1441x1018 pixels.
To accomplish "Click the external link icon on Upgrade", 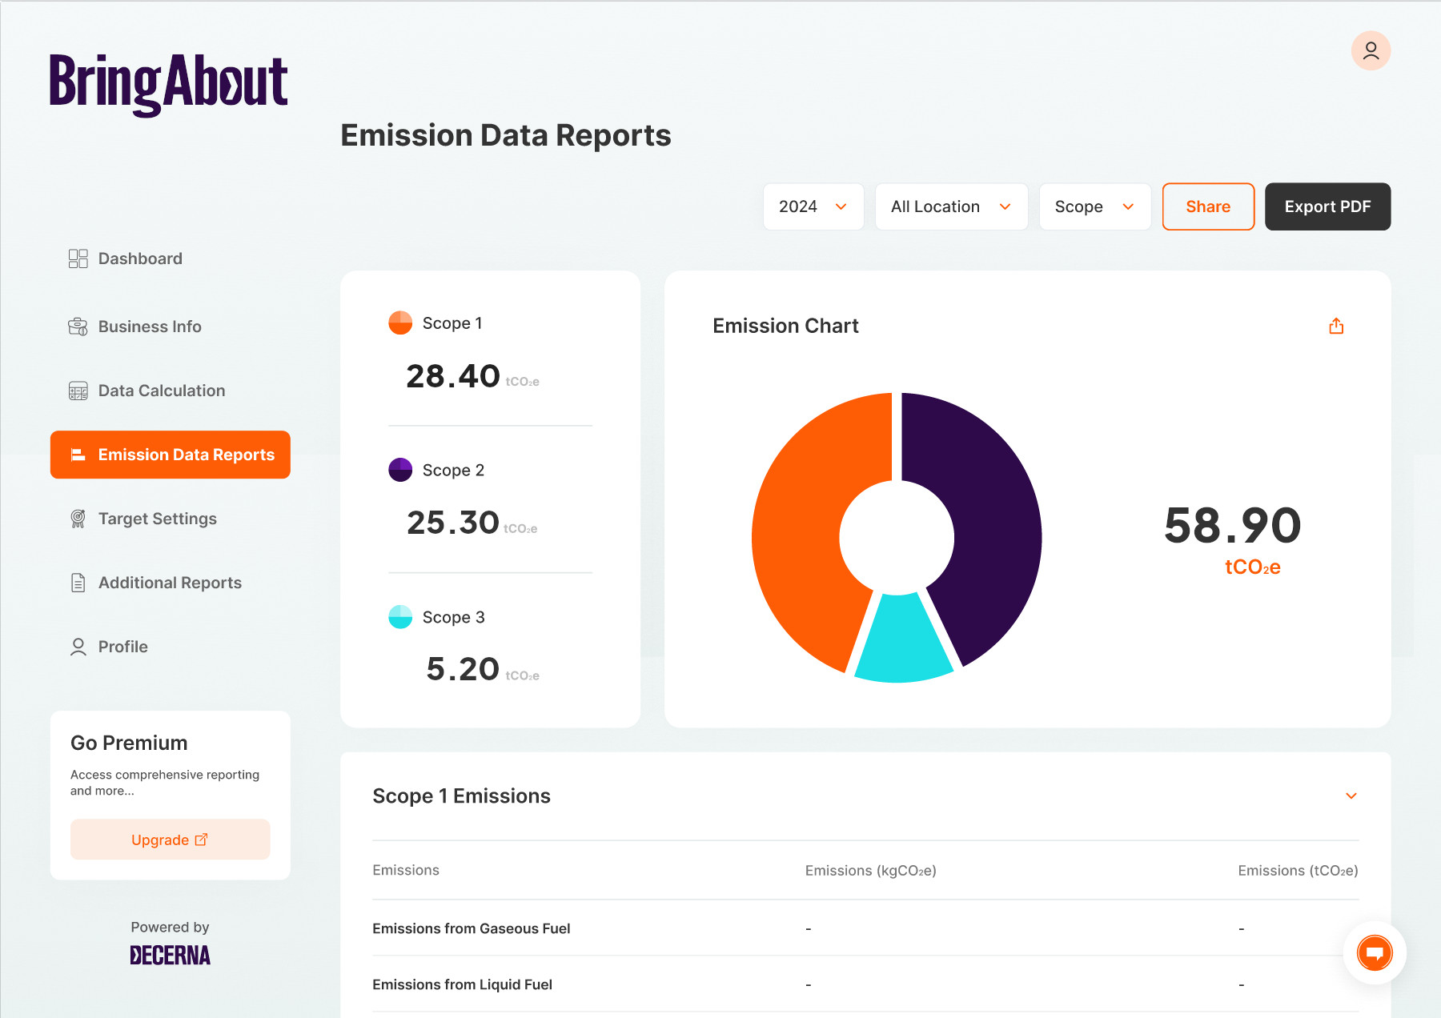I will point(201,840).
